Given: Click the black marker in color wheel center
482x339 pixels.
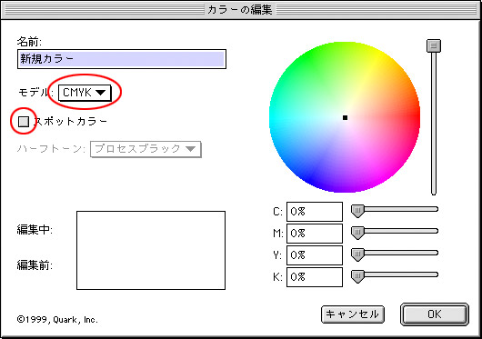Looking at the screenshot, I should pos(345,117).
